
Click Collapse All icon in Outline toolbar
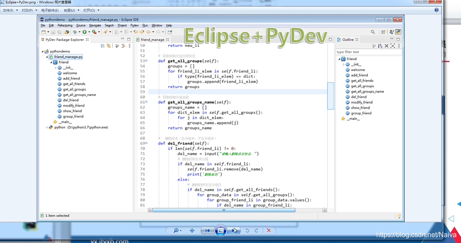386,46
